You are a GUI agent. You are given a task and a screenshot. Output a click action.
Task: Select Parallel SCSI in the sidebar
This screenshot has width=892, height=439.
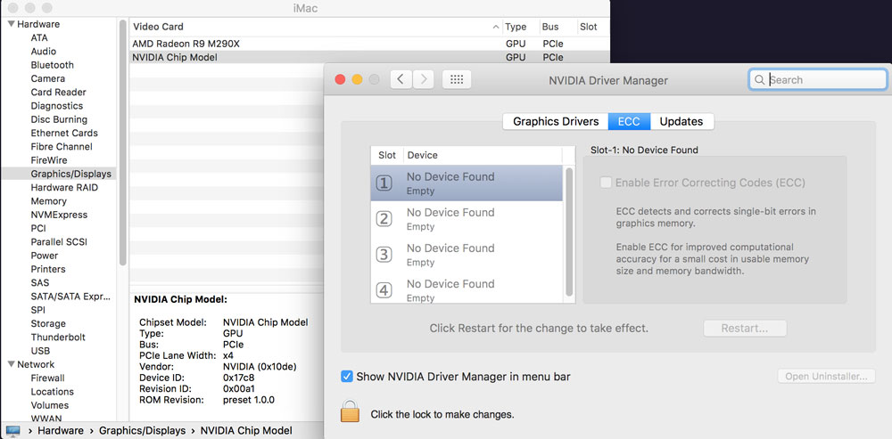(59, 242)
